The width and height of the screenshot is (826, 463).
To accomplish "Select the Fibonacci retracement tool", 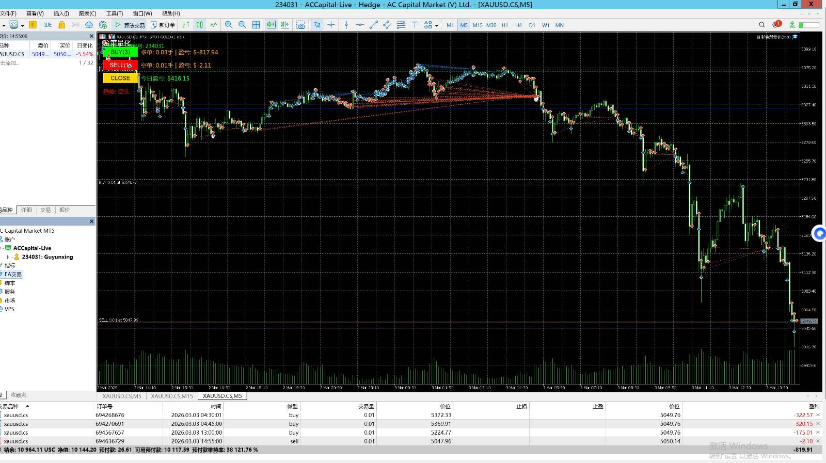I will click(x=401, y=25).
